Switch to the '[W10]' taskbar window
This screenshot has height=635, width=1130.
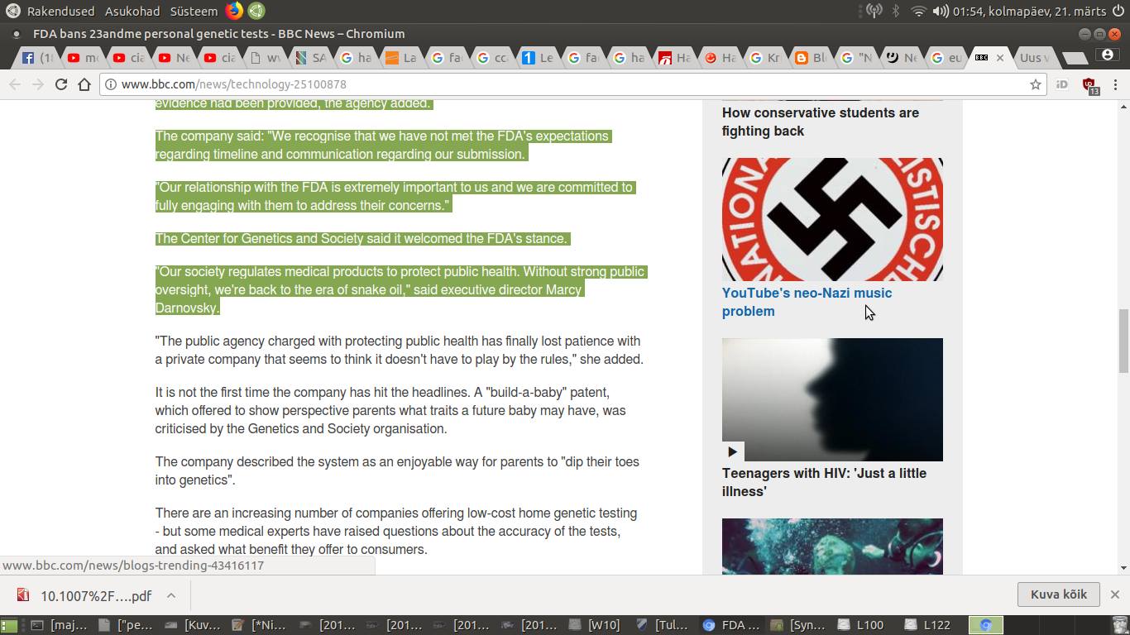click(596, 626)
